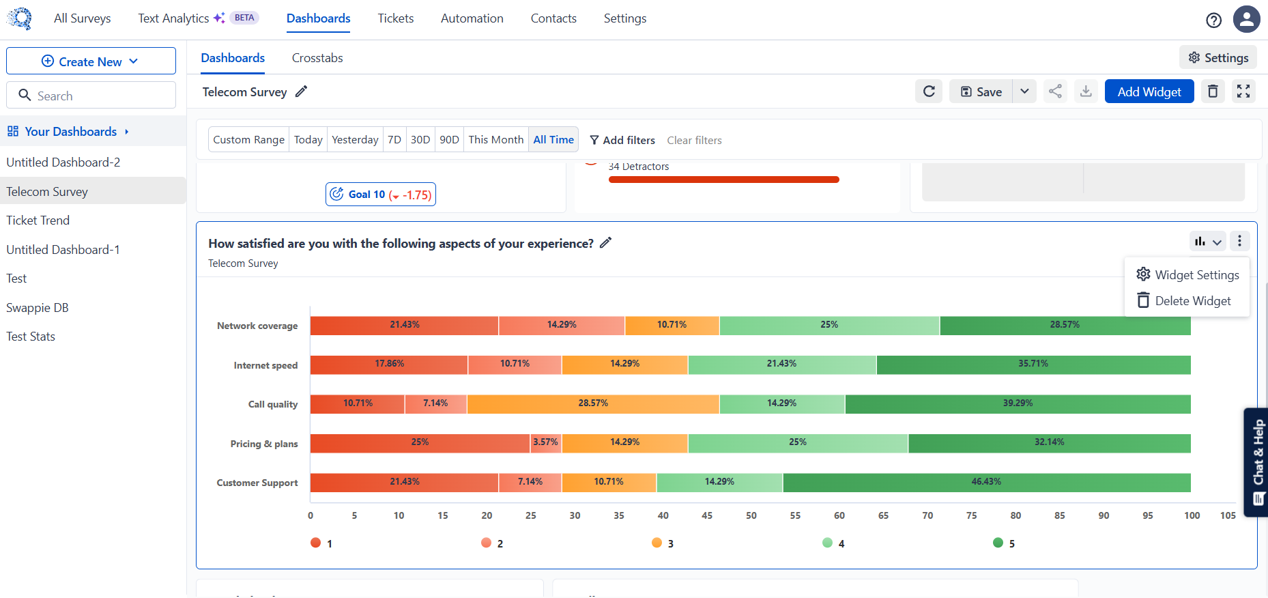Toggle legend item 5 dark green series
This screenshot has width=1268, height=598.
click(1004, 543)
